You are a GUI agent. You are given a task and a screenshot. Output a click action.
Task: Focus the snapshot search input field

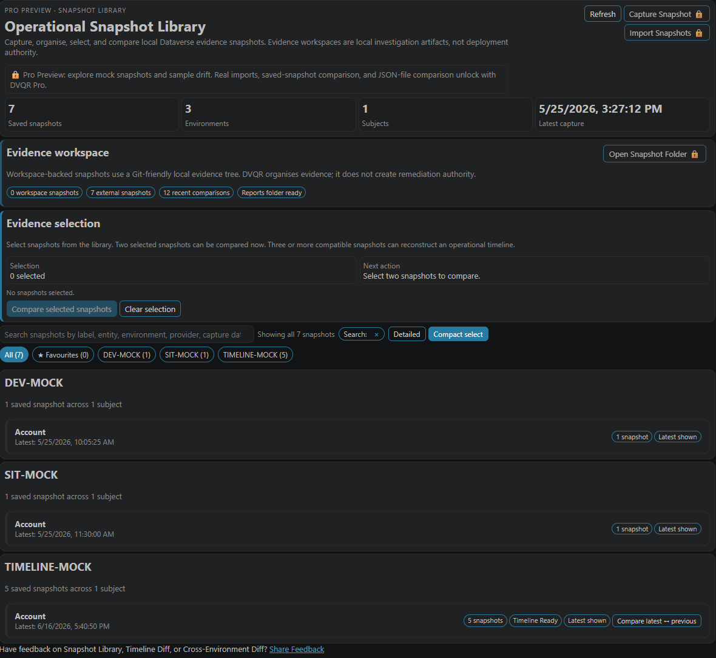pyautogui.click(x=127, y=334)
